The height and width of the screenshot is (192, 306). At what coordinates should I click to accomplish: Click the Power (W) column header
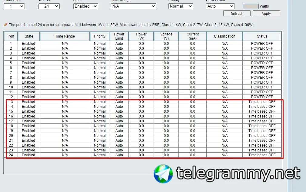(141, 36)
